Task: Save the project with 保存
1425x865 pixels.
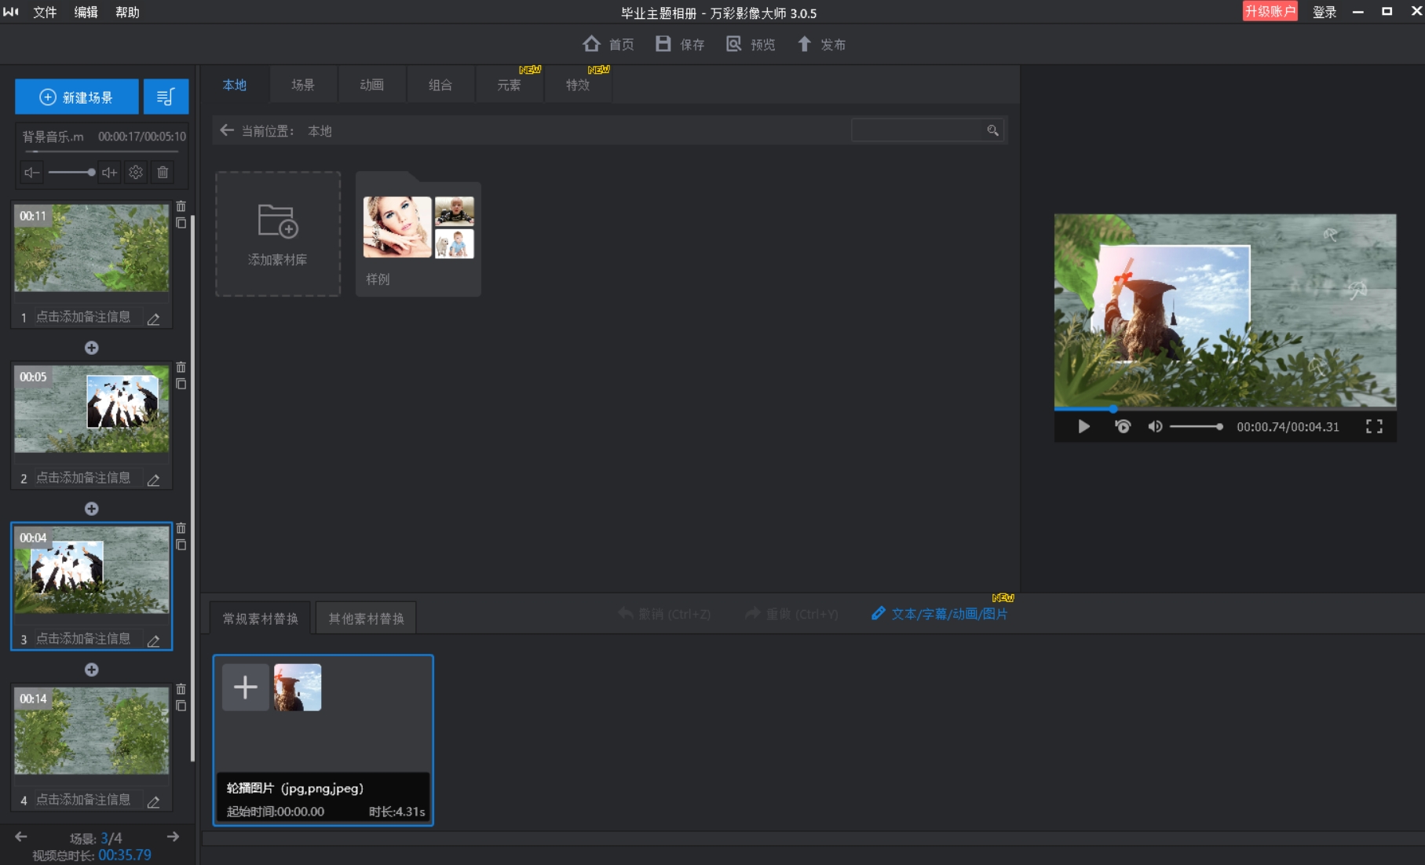Action: [x=680, y=44]
